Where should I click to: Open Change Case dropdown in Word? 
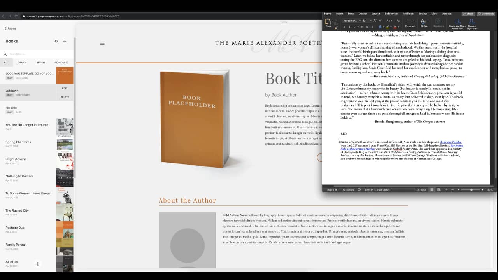tap(389, 21)
